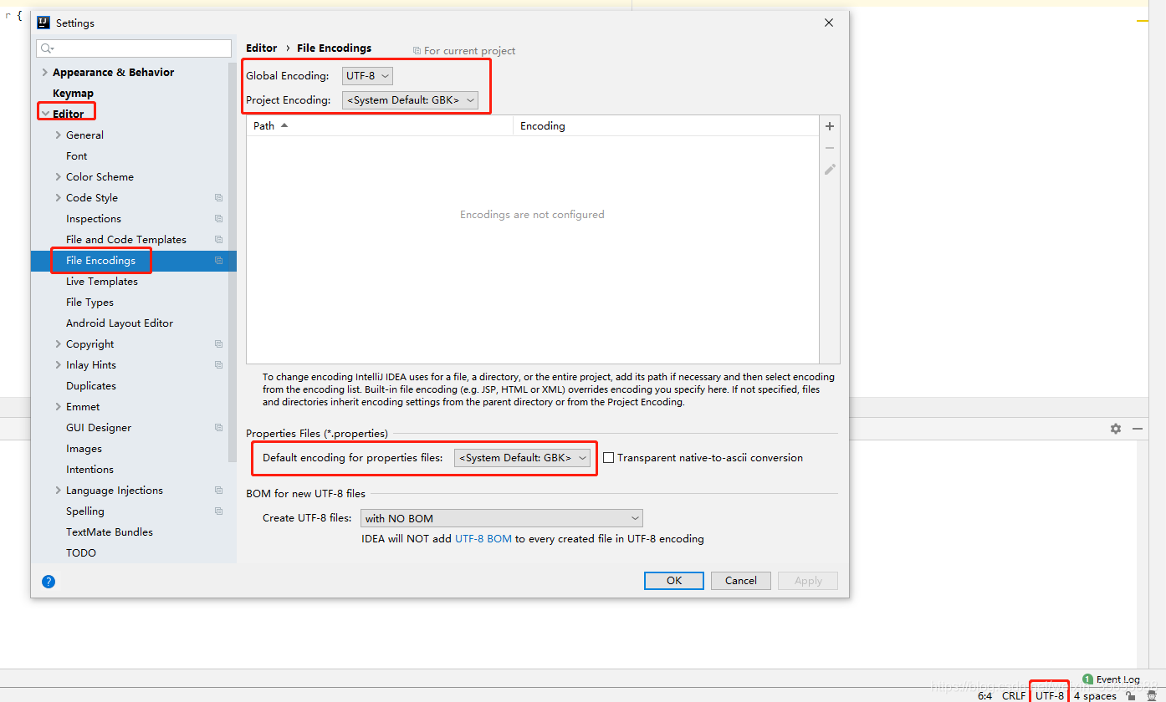Select Spelling settings page
Viewport: 1166px width, 702px height.
click(x=85, y=511)
